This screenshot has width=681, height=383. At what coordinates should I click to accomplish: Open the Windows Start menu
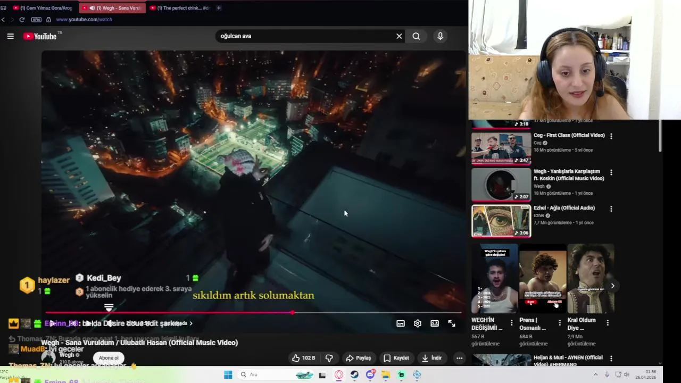point(228,374)
